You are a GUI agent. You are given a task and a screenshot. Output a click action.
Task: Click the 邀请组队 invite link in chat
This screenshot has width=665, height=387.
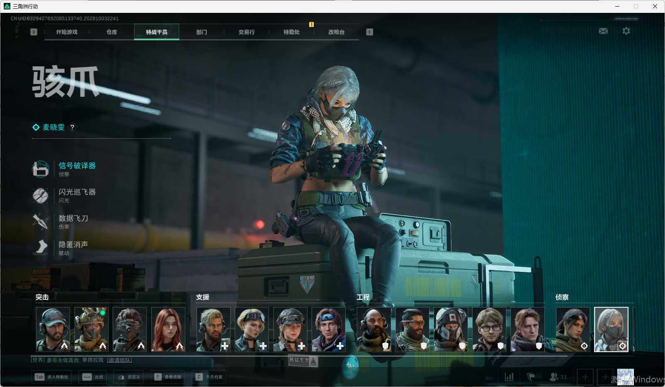[120, 360]
